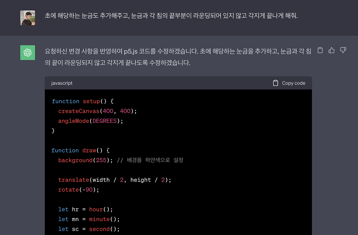Select the thumbs up feedback icon

(x=331, y=50)
